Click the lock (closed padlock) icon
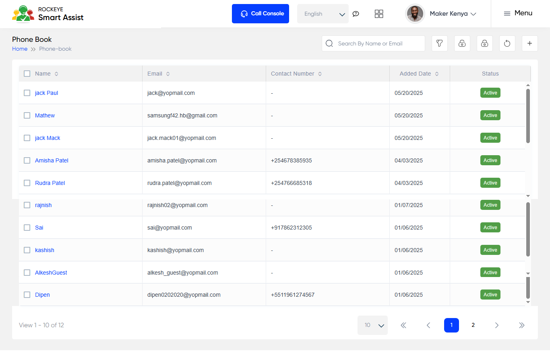This screenshot has width=550, height=351. [485, 43]
